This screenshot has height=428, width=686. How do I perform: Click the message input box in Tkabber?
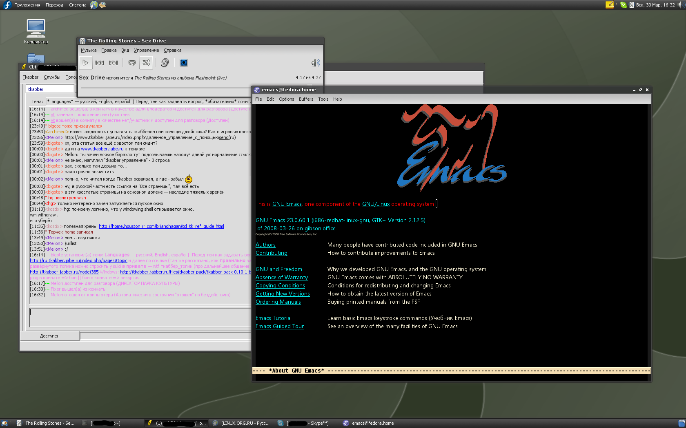click(x=140, y=318)
